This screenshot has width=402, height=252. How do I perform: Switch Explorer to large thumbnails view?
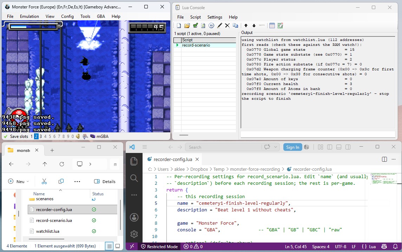(x=118, y=246)
